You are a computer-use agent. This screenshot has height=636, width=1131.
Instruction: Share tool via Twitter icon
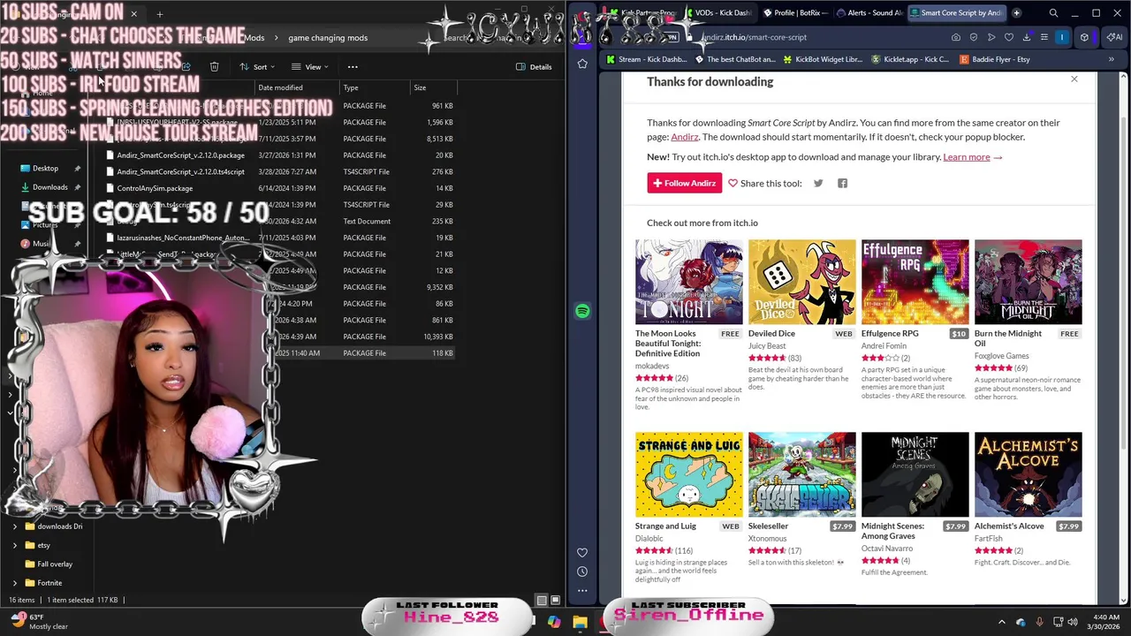(x=818, y=183)
